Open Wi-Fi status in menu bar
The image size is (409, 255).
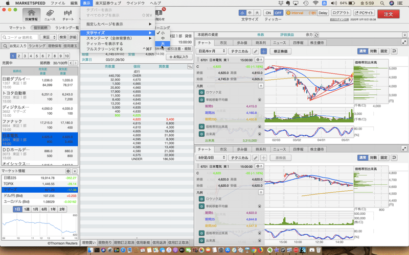[x=315, y=3]
